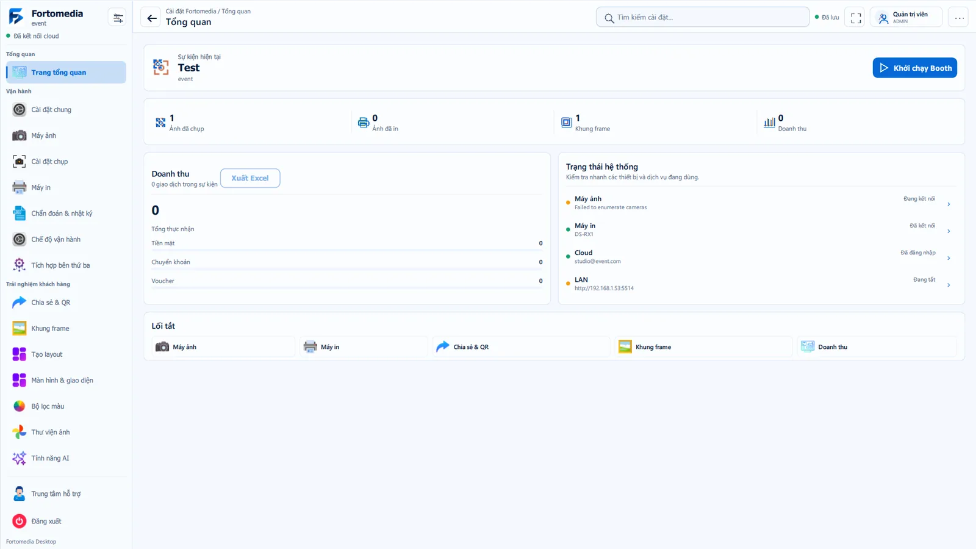The height and width of the screenshot is (549, 976).
Task: Click the Cloud account studio@event.com text
Action: (x=597, y=262)
